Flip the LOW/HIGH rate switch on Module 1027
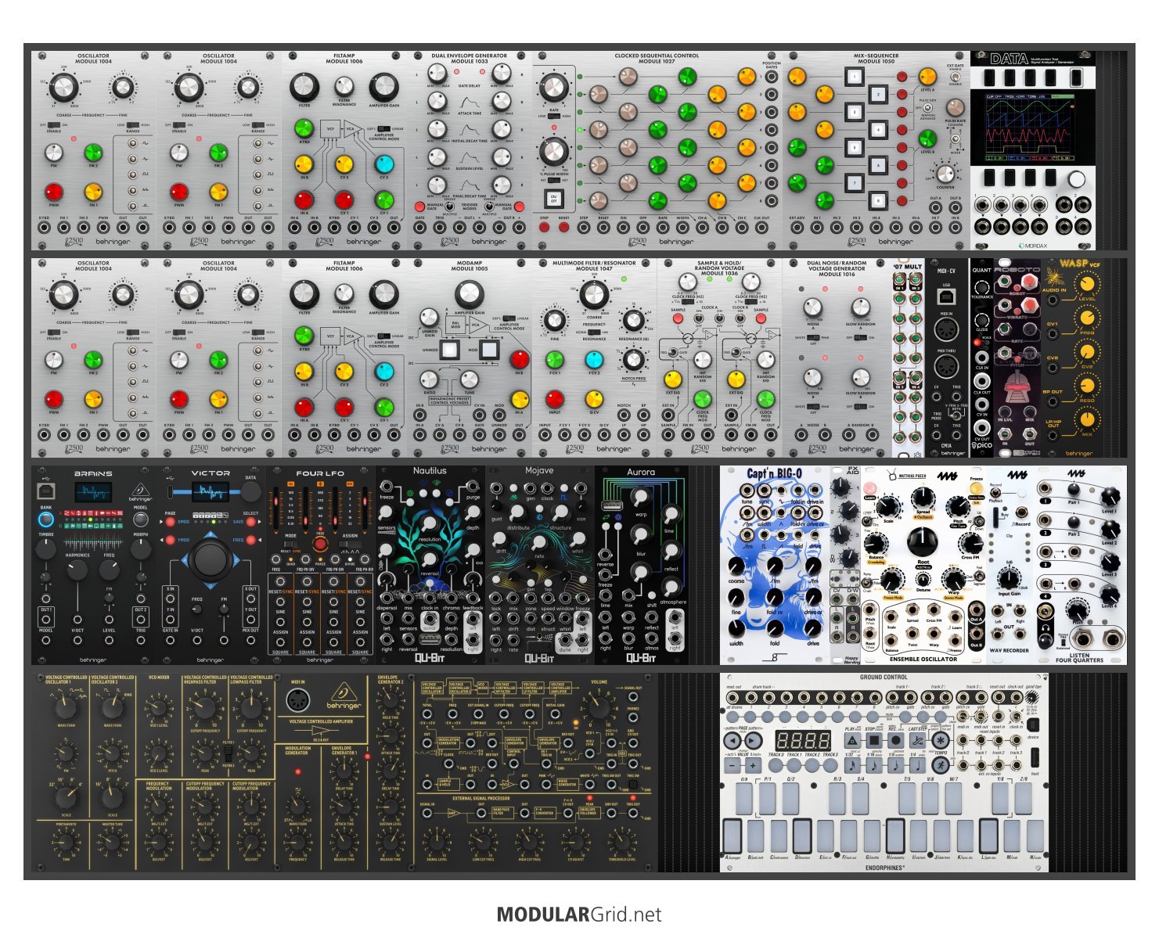Screen dimensions: 1159x931 (554, 116)
